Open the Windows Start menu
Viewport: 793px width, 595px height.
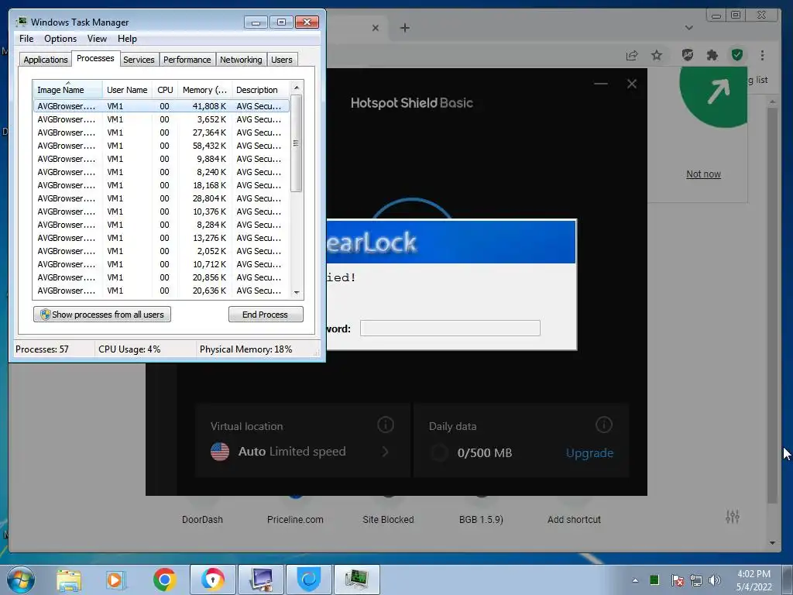(21, 580)
